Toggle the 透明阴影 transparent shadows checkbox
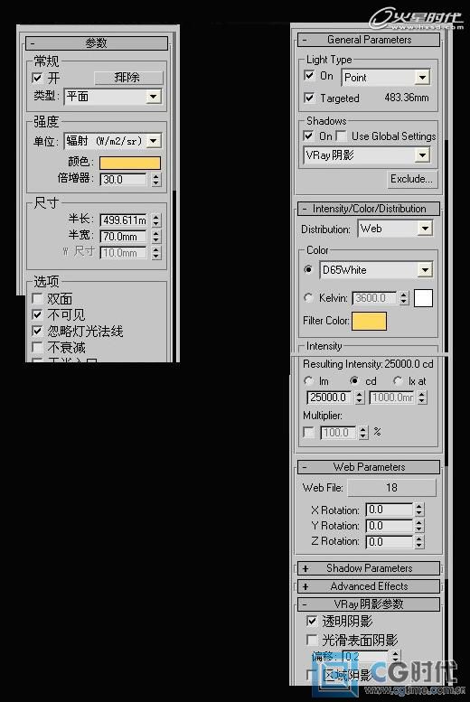Screen dimensions: 470x702 click(312, 621)
